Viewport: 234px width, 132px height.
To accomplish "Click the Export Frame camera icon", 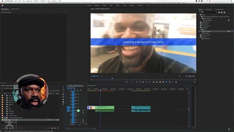I will pyautogui.click(x=160, y=82).
